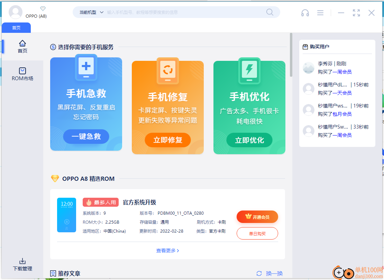Click the 推荐文章 heading
The image size is (384, 280).
[69, 273]
